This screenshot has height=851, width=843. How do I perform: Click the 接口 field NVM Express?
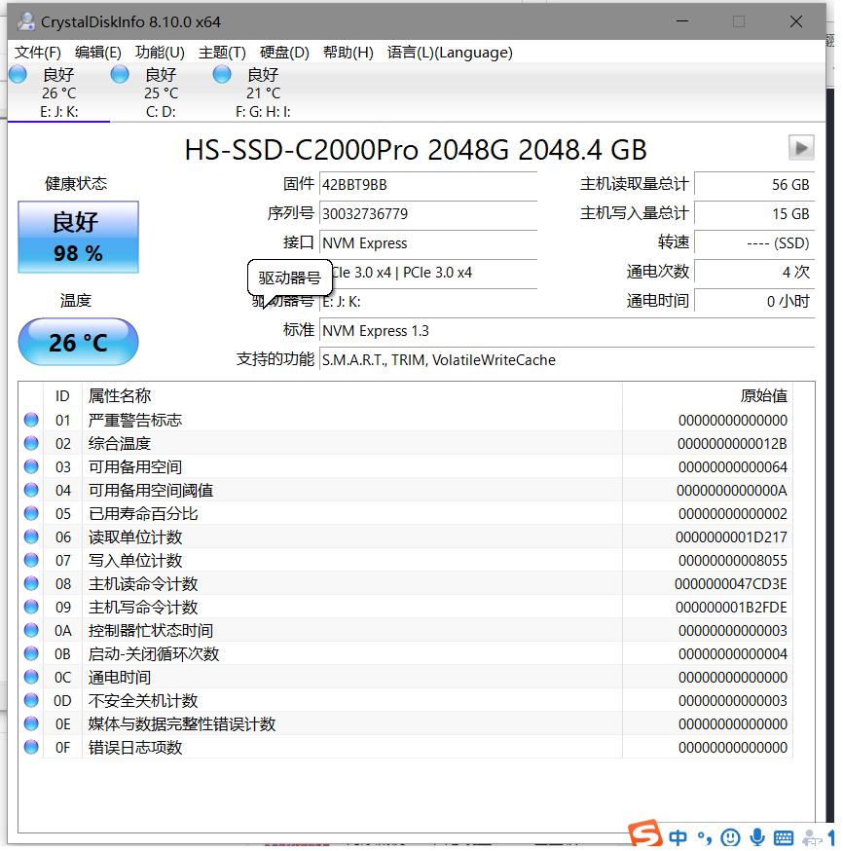pos(428,243)
